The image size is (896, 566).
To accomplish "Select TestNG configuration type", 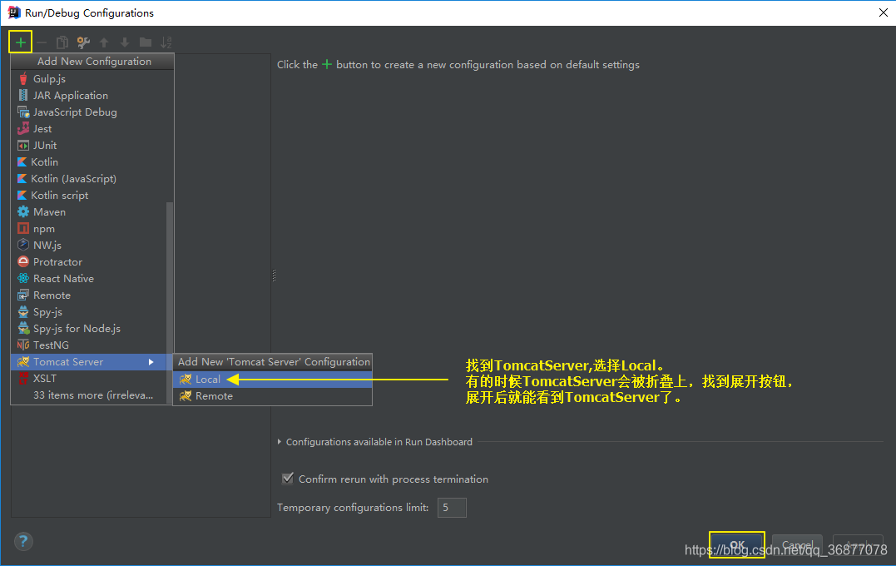I will [x=88, y=345].
